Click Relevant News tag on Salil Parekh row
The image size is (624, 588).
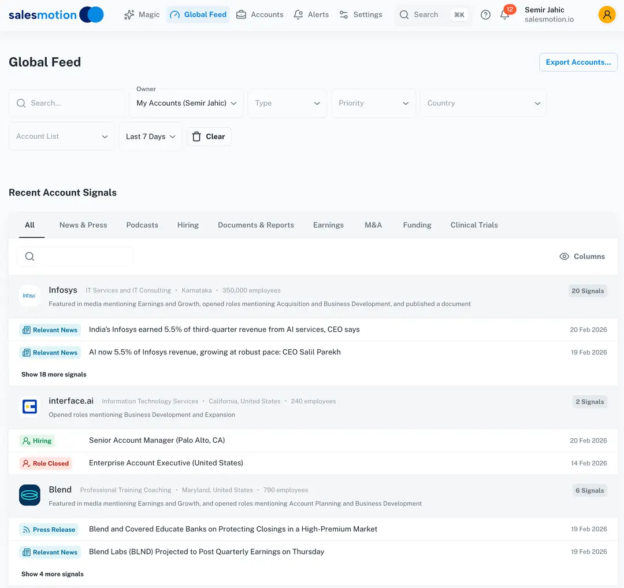[x=50, y=353]
